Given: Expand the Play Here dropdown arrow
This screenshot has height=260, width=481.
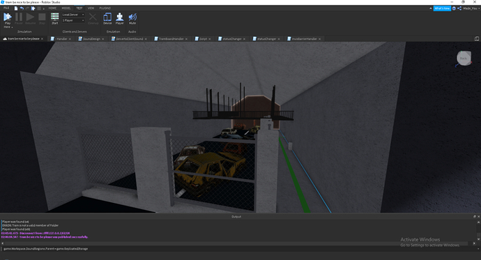Looking at the screenshot, I should [x=12, y=27].
